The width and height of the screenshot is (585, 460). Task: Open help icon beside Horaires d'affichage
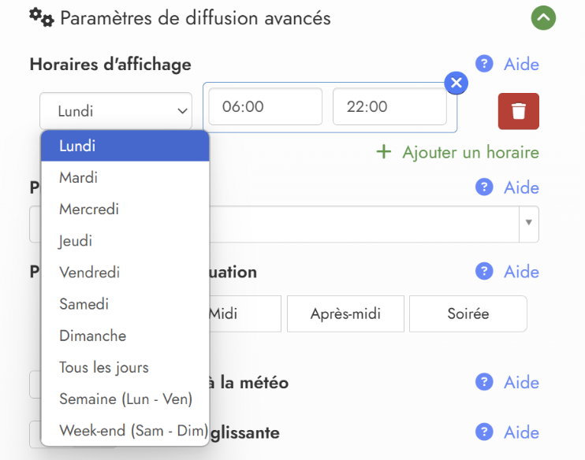pos(484,64)
